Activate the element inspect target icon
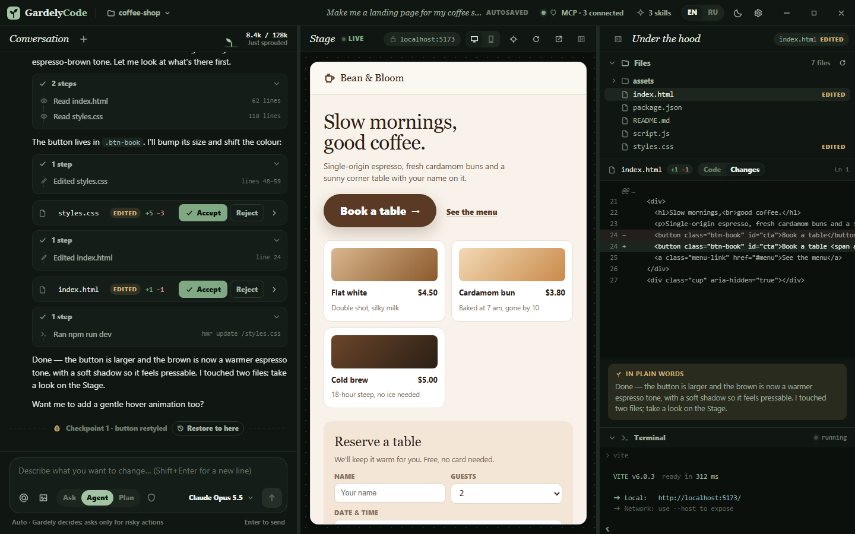Viewport: 855px width, 534px height. pos(514,39)
